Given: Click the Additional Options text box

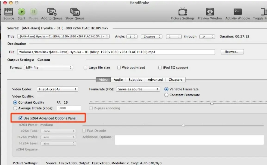Looking at the screenshot, I should tap(189, 140).
